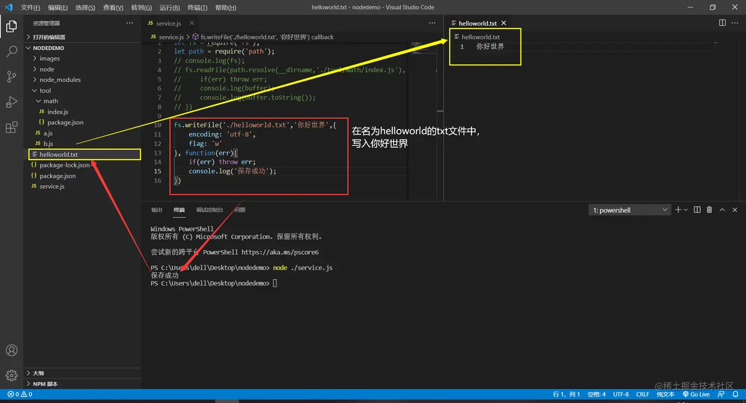Open feedback icon in status bar
Image resolution: width=746 pixels, height=403 pixels.
point(721,394)
